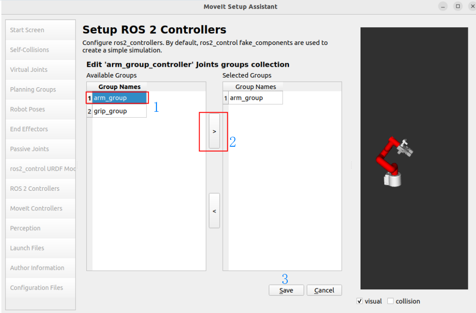
Task: Add group with the > arrow button
Action: click(214, 131)
